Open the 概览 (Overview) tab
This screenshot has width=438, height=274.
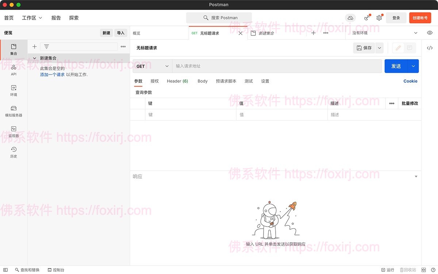[x=137, y=33]
